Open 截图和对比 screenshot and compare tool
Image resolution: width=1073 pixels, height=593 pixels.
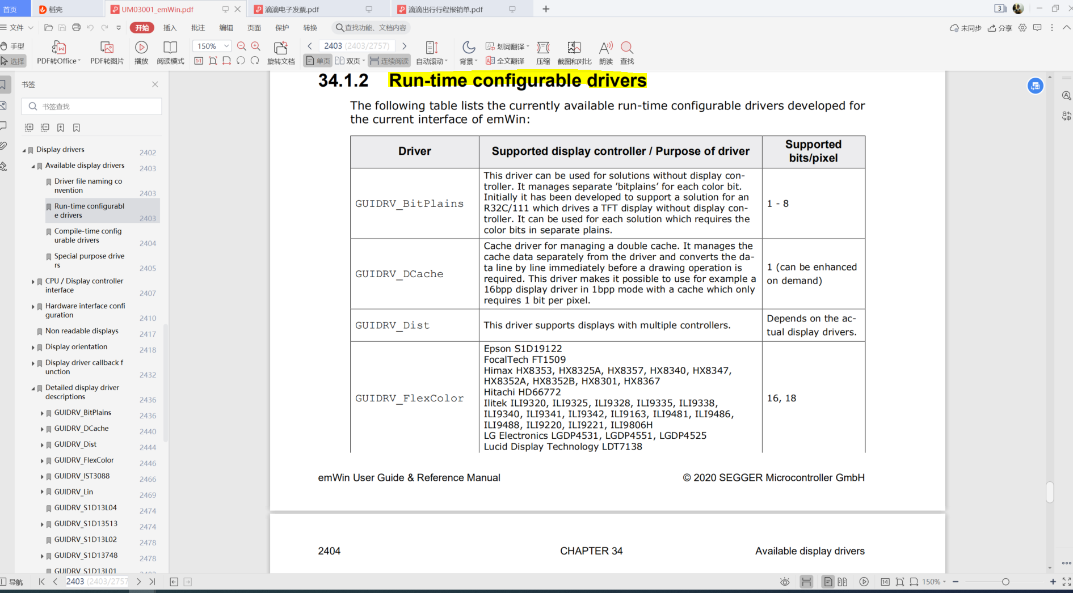point(574,53)
